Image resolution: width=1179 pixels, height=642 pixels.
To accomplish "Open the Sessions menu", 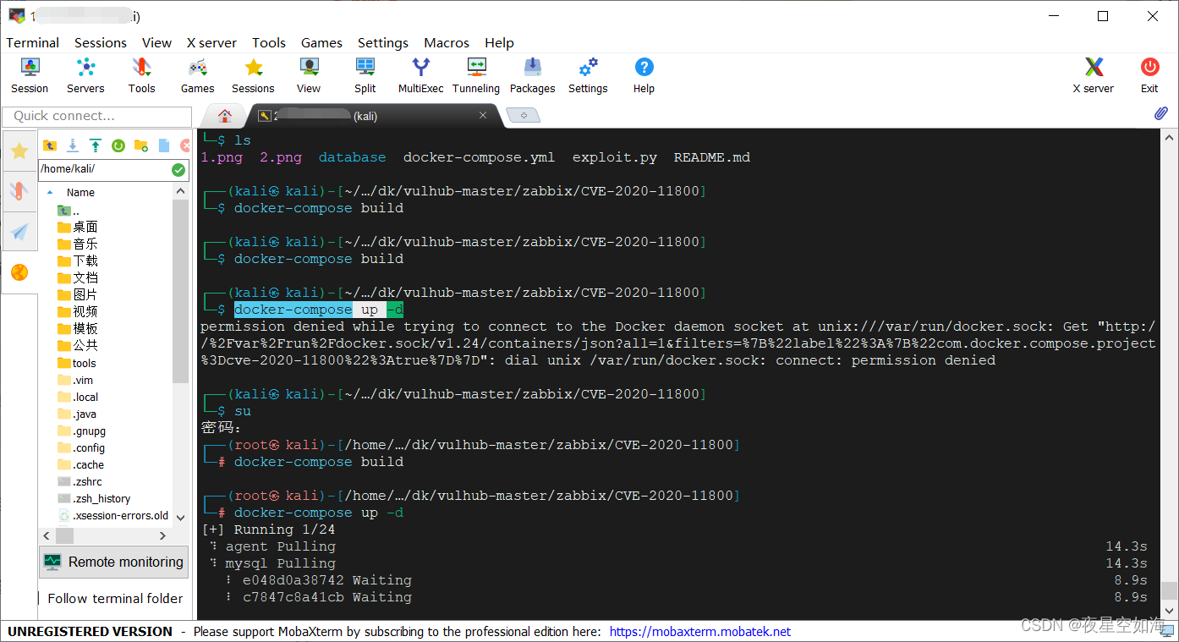I will pyautogui.click(x=101, y=42).
